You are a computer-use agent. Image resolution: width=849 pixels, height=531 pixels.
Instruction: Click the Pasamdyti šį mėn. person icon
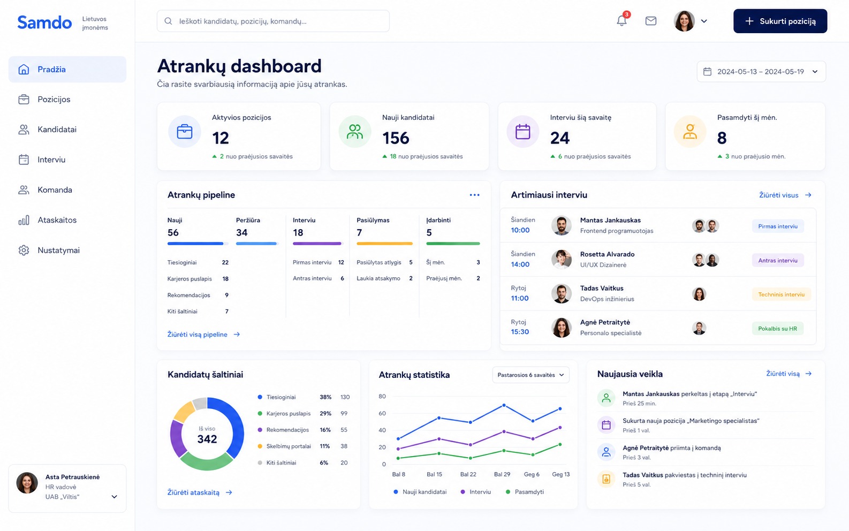tap(690, 131)
